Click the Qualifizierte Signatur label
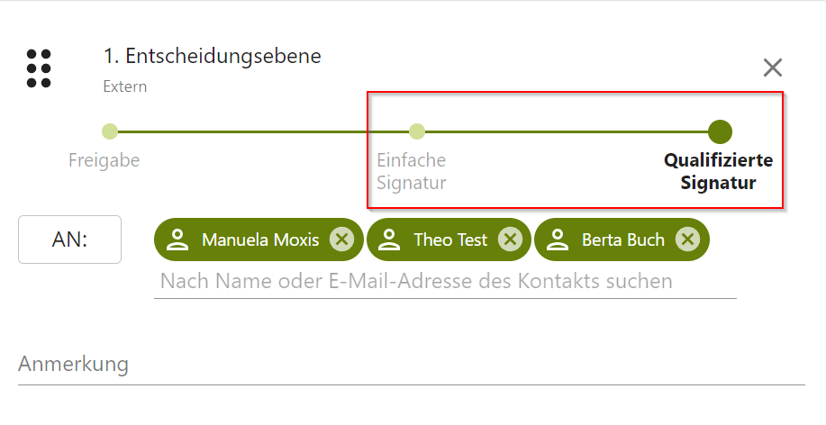This screenshot has width=826, height=425. (718, 171)
